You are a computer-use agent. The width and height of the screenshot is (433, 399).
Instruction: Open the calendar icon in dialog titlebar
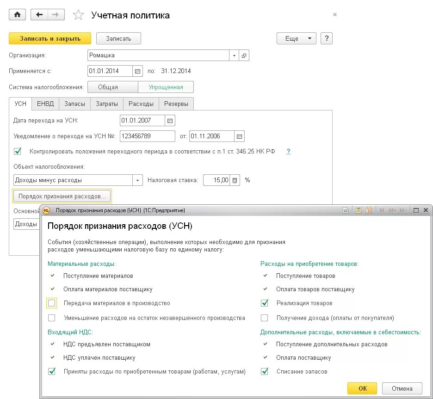click(x=369, y=210)
